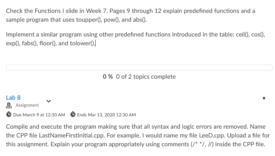Select the 'Ends Mar 13, 2020 12:30 AM' text
Screen dimensions: 275x156
click(107, 115)
